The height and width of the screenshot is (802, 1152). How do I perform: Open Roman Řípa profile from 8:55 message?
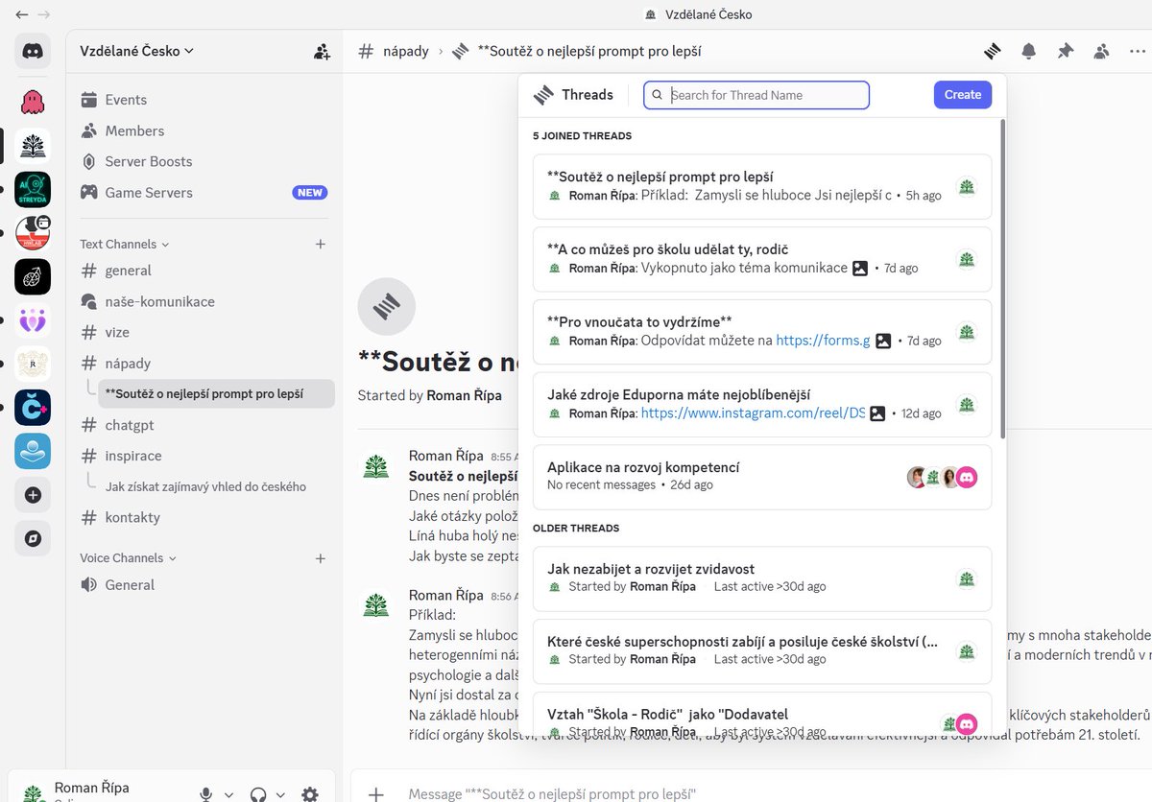445,456
